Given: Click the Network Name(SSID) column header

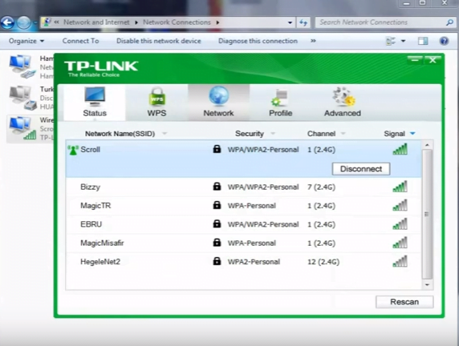Looking at the screenshot, I should (x=120, y=134).
